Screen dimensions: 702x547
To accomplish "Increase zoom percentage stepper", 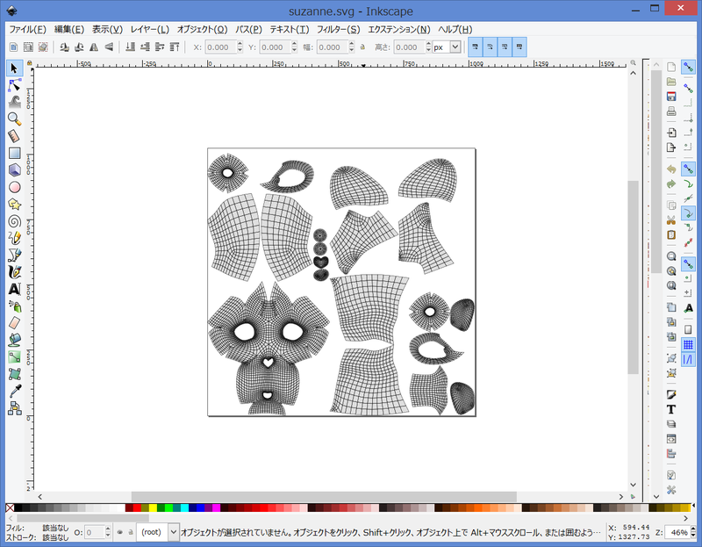I will coord(694,529).
